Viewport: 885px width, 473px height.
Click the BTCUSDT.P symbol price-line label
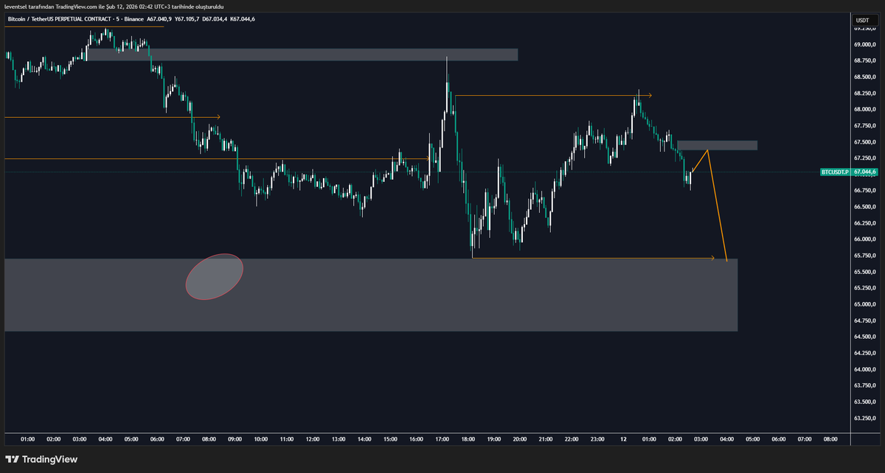coord(835,172)
